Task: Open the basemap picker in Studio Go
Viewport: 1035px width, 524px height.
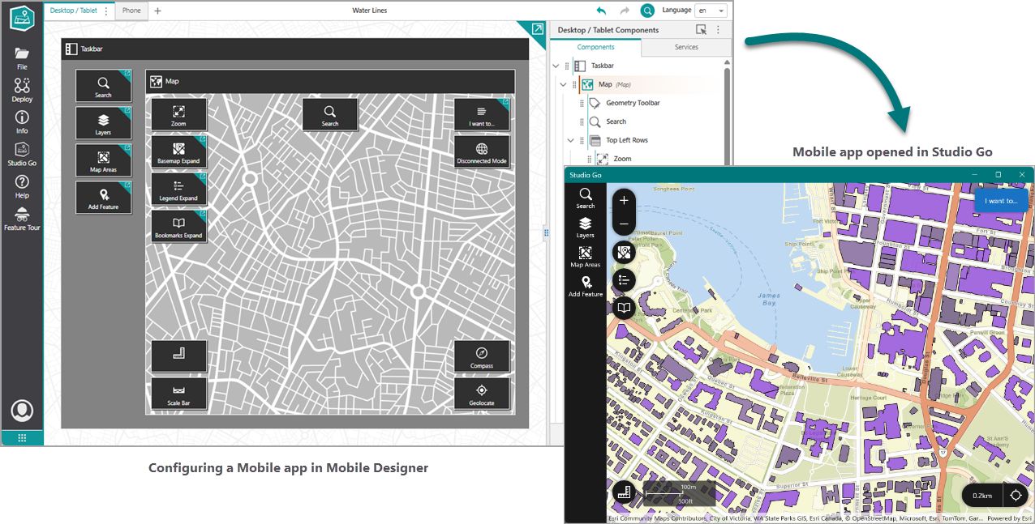Action: [x=624, y=253]
